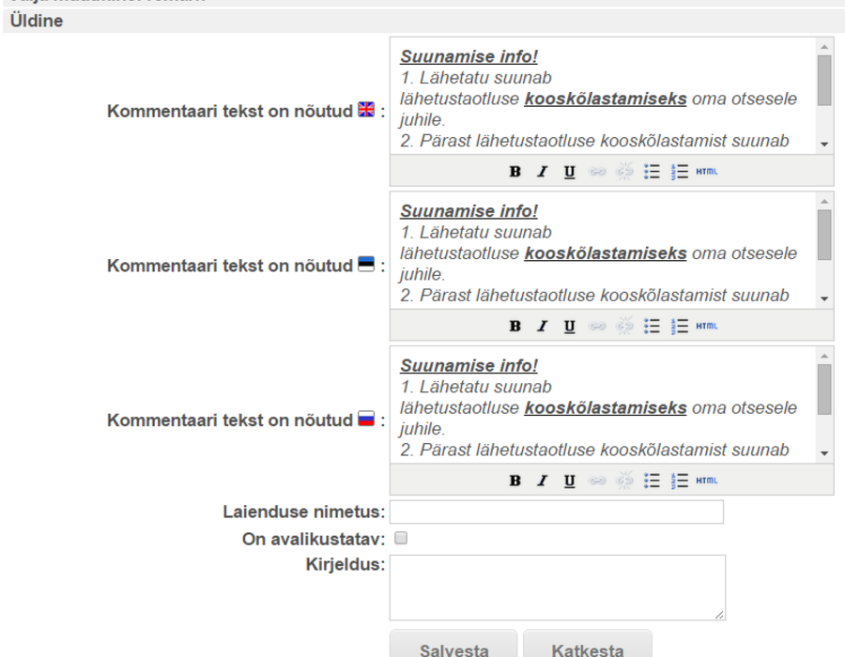The image size is (845, 657).
Task: Remove link in the English comment editor
Action: coord(624,172)
